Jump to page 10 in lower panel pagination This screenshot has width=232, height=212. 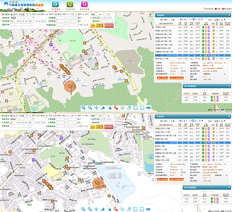click(x=195, y=121)
